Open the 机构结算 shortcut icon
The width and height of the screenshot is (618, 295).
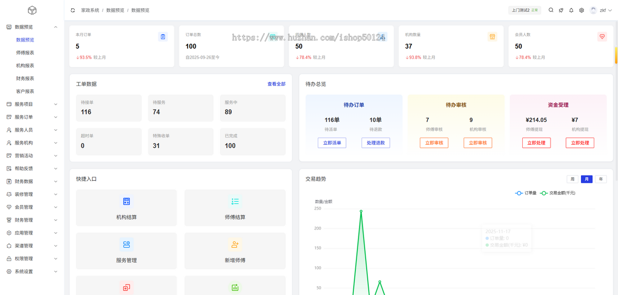coord(126,201)
